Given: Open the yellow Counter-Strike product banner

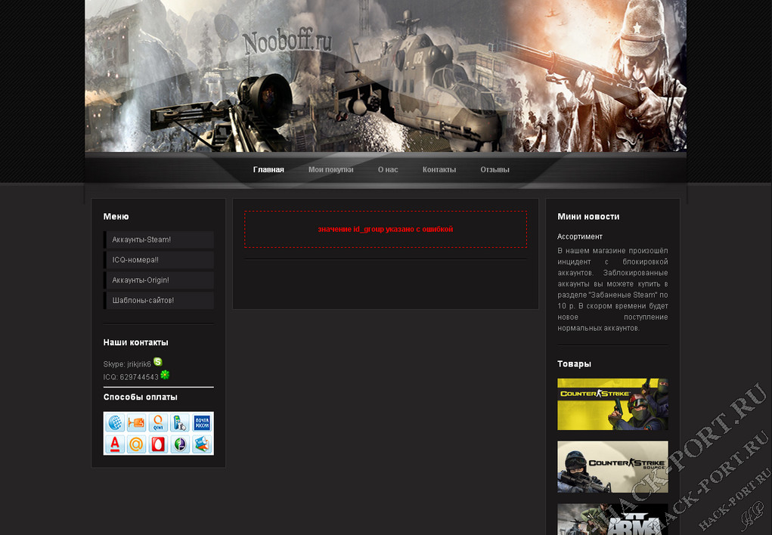Looking at the screenshot, I should tap(612, 404).
